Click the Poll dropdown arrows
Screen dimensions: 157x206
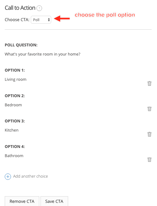(x=49, y=20)
